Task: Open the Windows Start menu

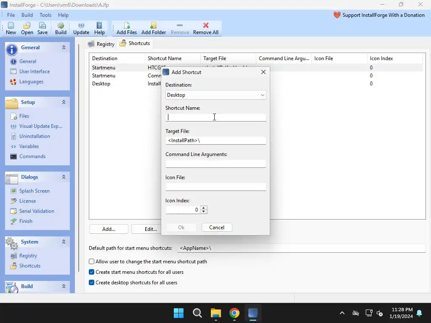Action: [178, 313]
